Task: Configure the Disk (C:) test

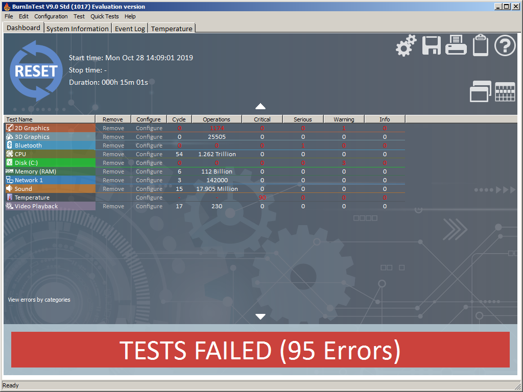Action: coord(149,163)
